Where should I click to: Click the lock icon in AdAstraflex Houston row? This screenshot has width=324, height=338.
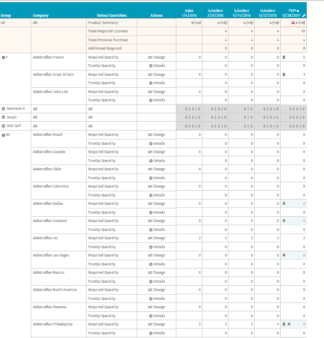coord(284,220)
